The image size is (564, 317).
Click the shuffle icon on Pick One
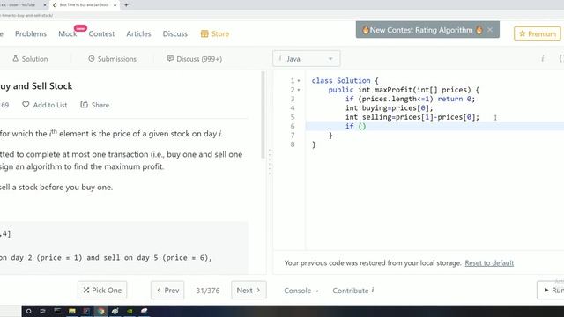click(86, 290)
